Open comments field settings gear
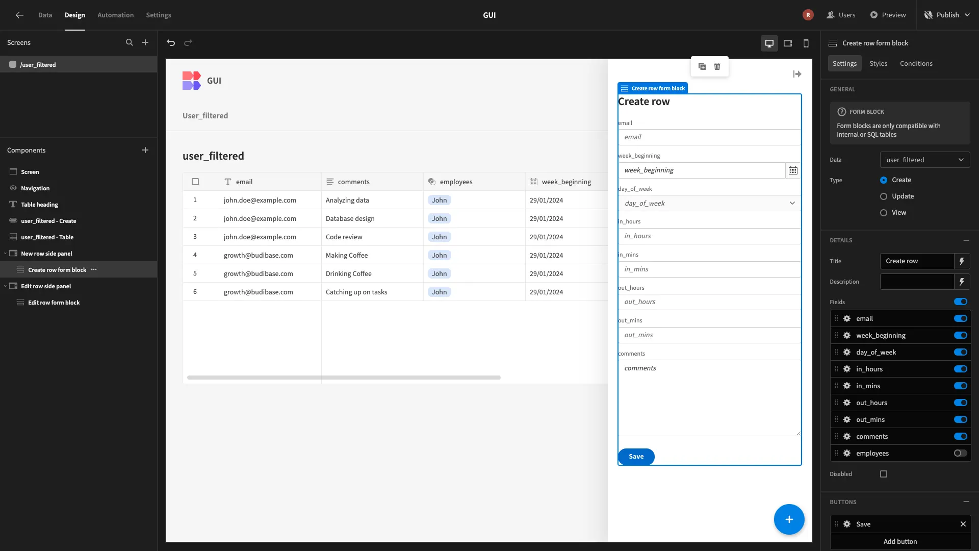Viewport: 979px width, 551px height. pos(847,436)
